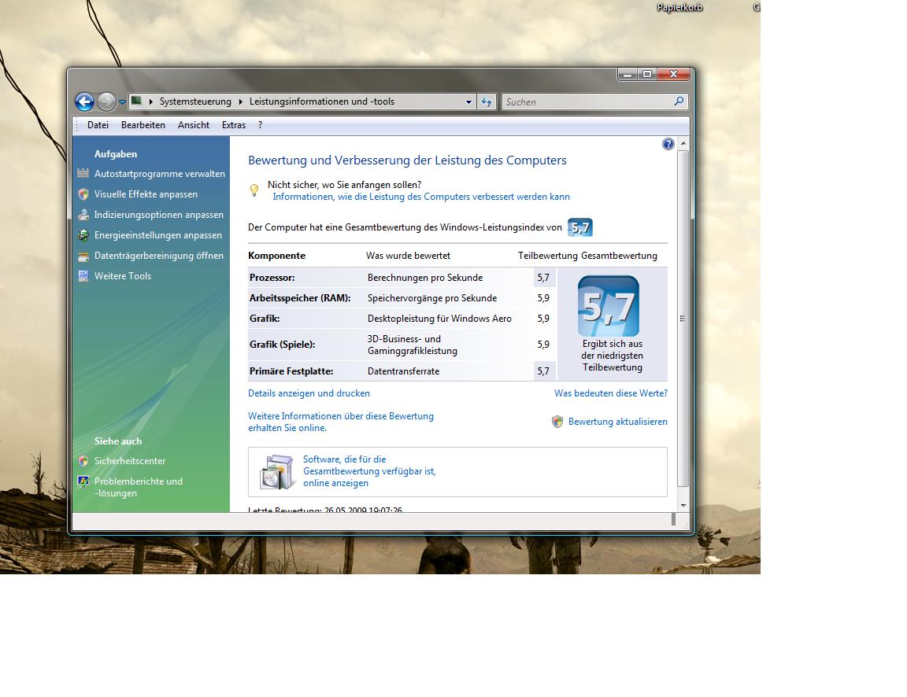Open the Datei menu
Viewport: 907px width, 697px height.
pos(98,125)
